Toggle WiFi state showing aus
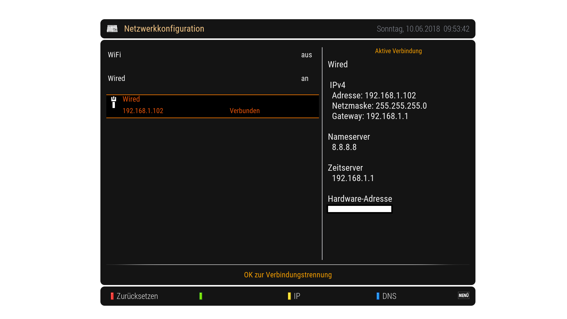Screen dimensions: 567x319 click(x=306, y=55)
